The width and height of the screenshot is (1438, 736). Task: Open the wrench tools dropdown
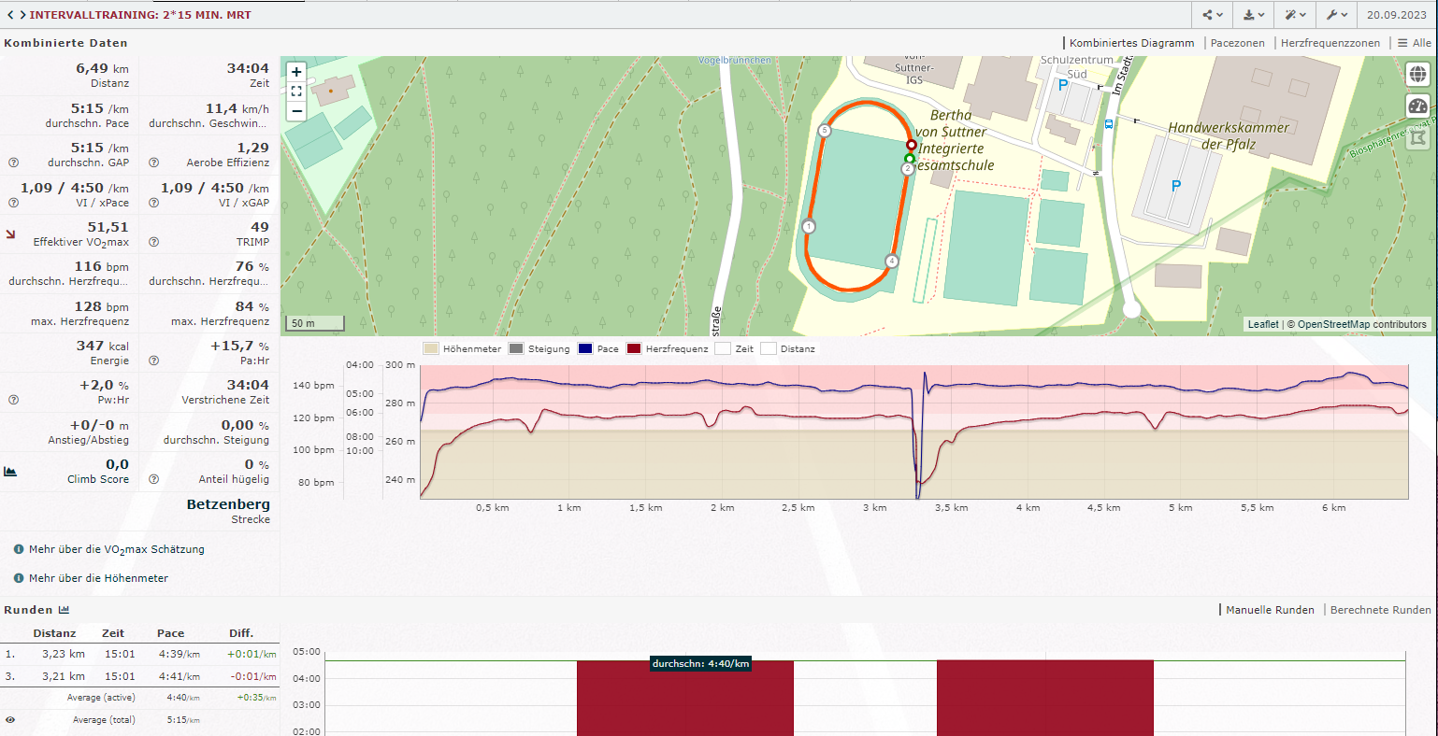(x=1337, y=15)
